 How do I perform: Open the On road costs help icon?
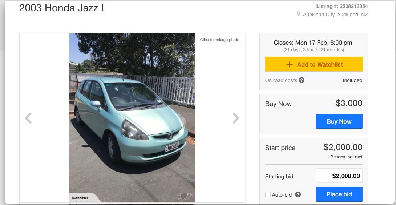[302, 80]
